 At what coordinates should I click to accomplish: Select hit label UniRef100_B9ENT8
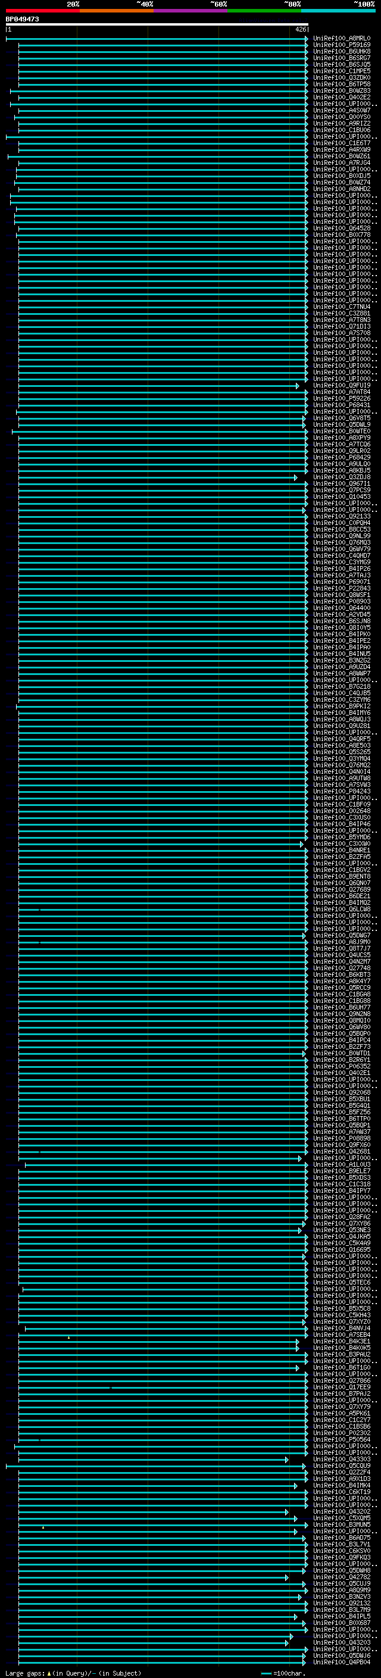coord(341,876)
